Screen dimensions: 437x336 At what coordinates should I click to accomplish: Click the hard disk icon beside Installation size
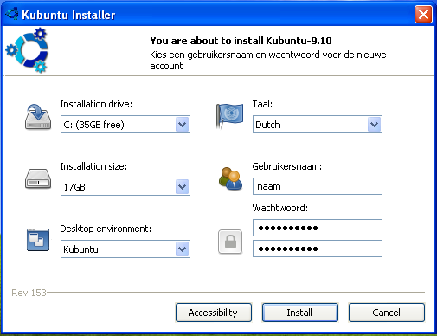coord(38,179)
